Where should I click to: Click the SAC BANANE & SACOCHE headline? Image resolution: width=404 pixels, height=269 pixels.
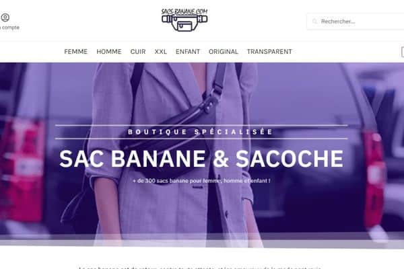[x=201, y=159]
